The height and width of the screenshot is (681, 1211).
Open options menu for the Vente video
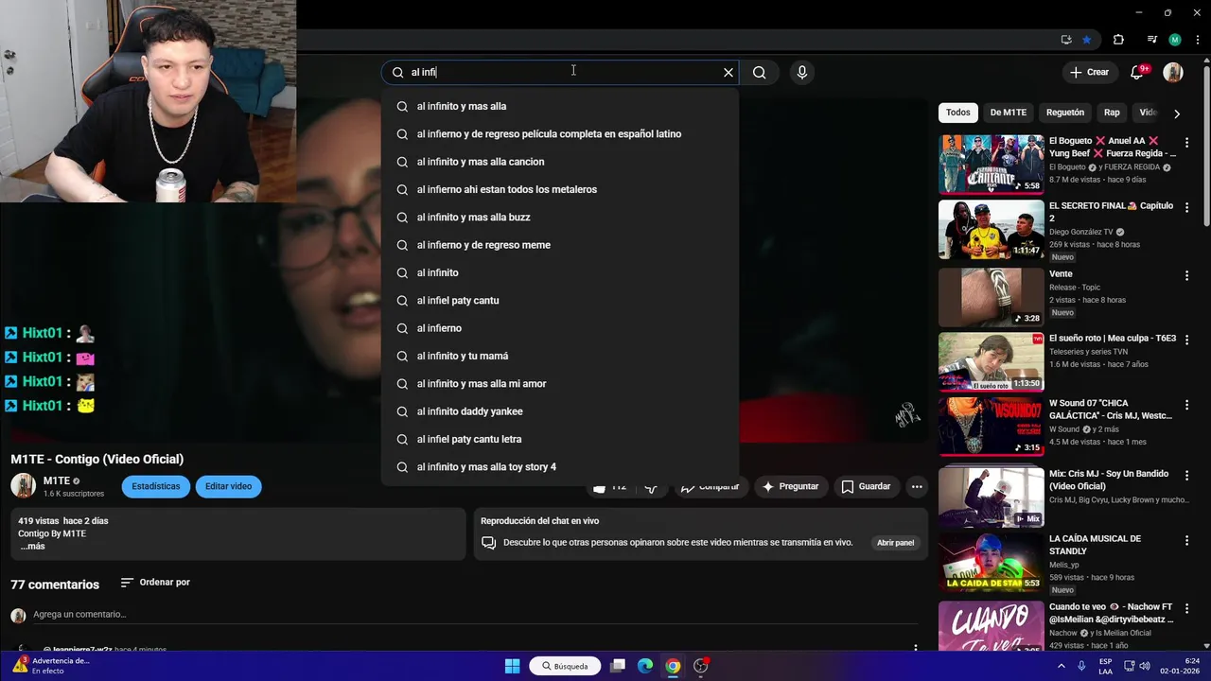click(1186, 275)
